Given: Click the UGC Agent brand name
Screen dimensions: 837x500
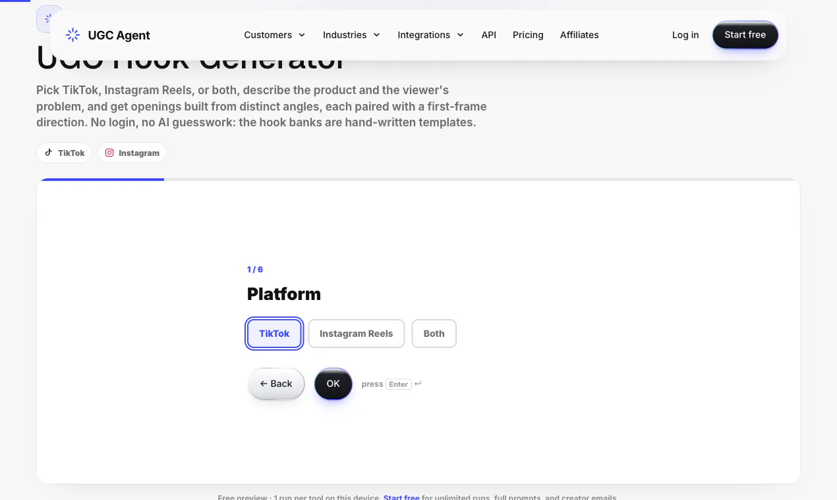Looking at the screenshot, I should 119,36.
